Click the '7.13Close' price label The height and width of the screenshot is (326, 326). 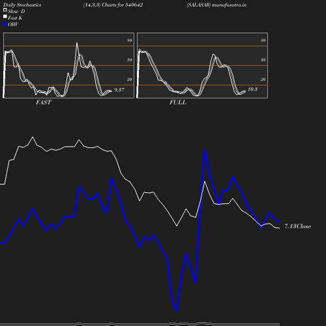click(x=298, y=226)
